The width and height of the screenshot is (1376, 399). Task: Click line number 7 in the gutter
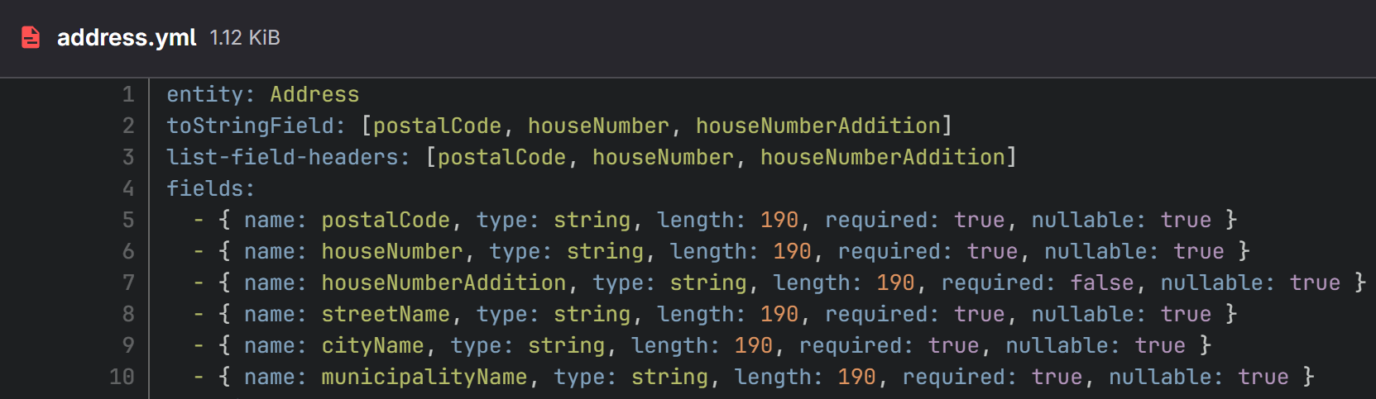point(128,283)
